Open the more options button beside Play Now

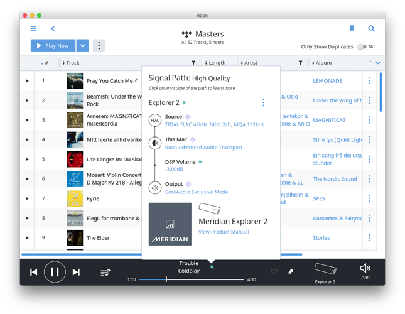pos(99,46)
